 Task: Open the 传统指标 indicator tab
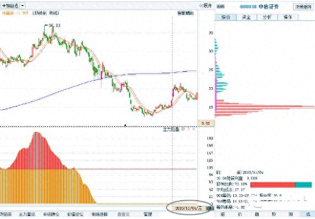pyautogui.click(x=99, y=215)
